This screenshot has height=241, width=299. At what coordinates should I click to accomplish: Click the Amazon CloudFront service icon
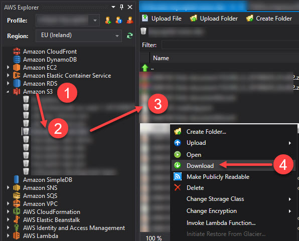[17, 52]
